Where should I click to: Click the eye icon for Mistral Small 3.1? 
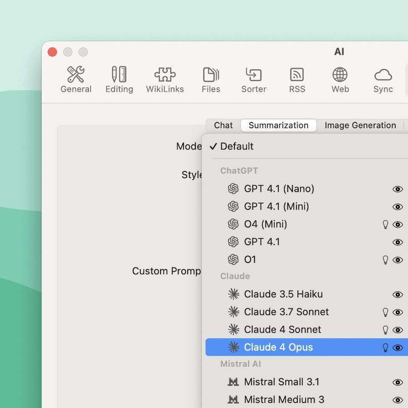398,382
